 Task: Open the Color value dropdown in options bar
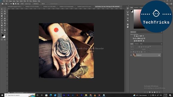click(47, 4)
